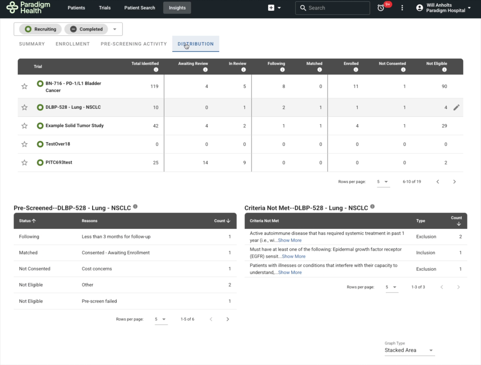Open rows per page in Criteria table

(391, 287)
